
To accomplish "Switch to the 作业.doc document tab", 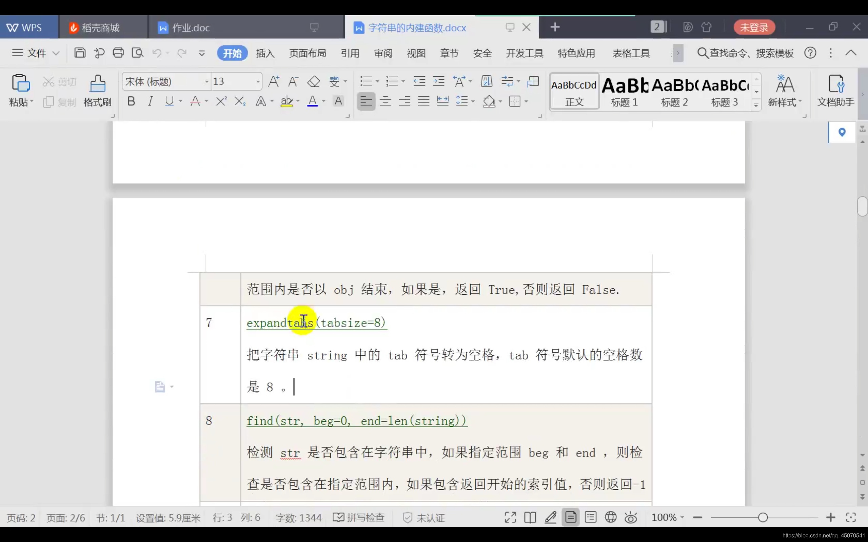I will coord(190,27).
